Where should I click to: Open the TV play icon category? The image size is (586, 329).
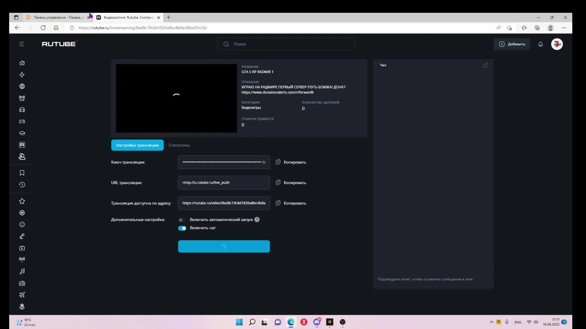point(22,248)
